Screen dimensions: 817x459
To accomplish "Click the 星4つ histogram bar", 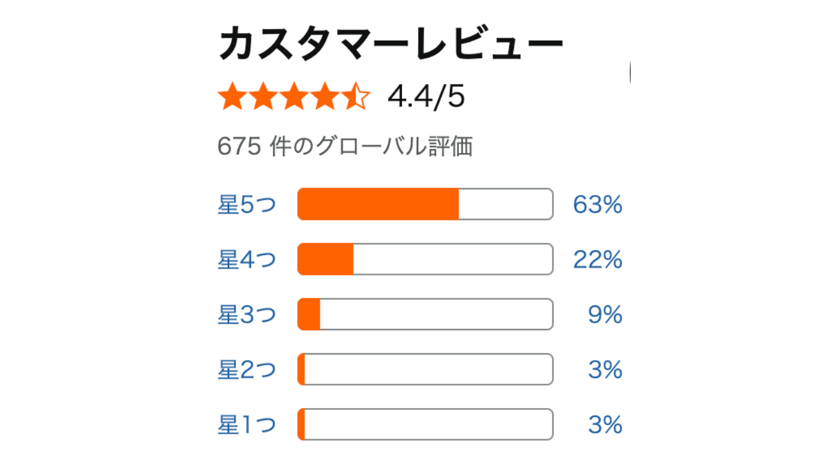I will pos(425,259).
